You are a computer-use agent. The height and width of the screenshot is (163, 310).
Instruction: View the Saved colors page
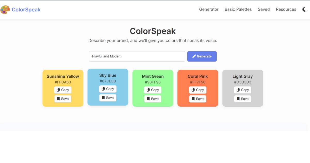coord(263,9)
